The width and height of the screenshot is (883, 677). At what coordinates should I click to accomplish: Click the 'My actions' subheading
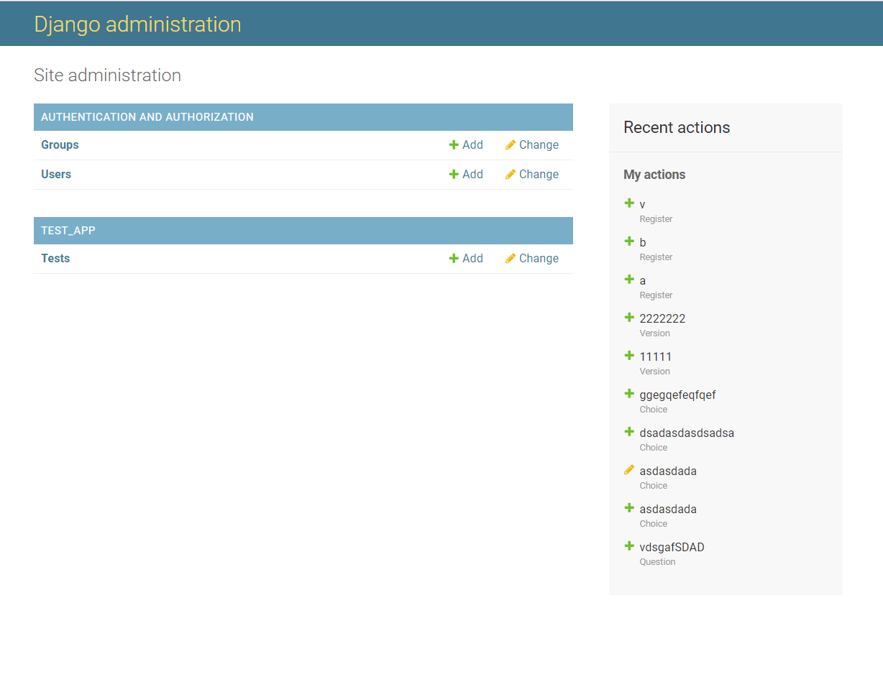tap(654, 175)
